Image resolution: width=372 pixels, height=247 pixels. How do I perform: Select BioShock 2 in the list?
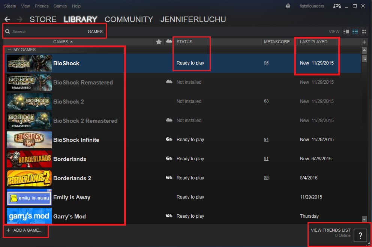click(183, 101)
